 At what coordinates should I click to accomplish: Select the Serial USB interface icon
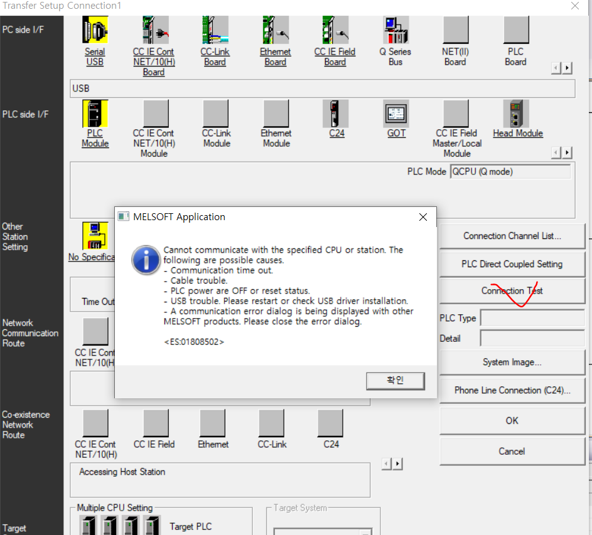coord(95,30)
